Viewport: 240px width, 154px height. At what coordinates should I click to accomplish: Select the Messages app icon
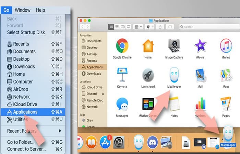[x=122, y=104]
